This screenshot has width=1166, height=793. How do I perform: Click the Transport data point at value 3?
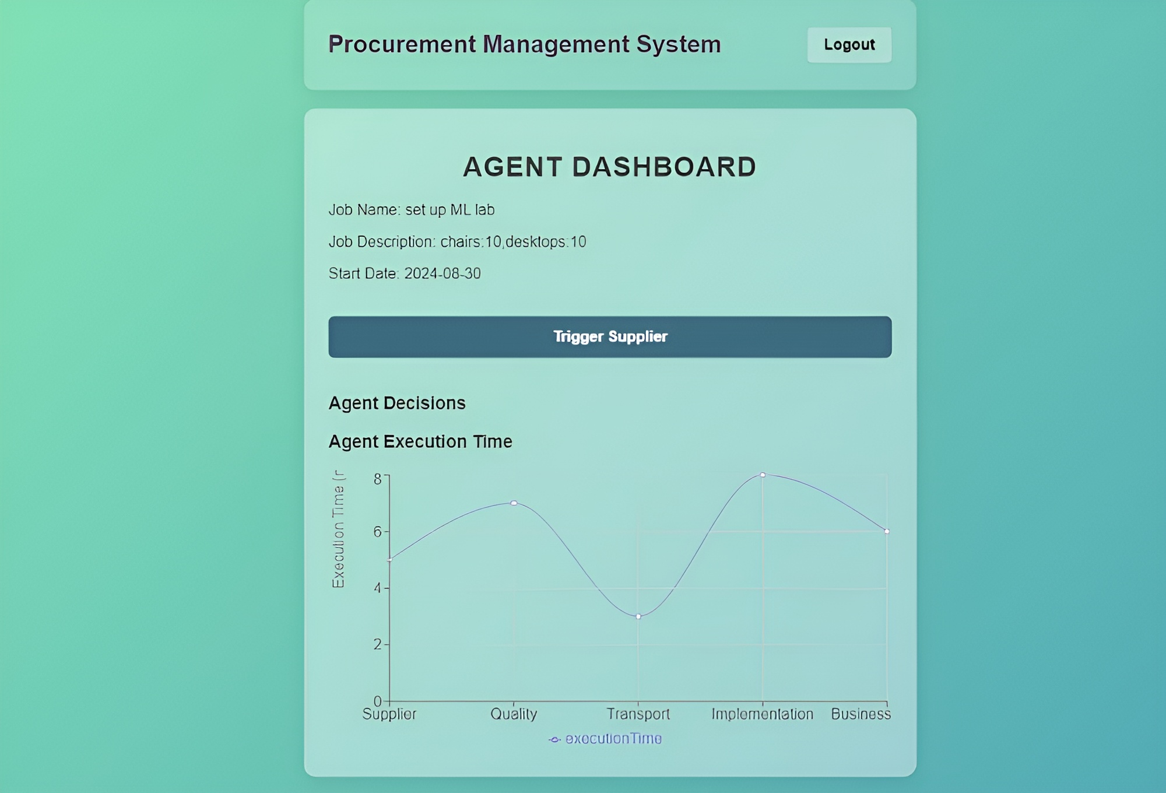(x=638, y=616)
